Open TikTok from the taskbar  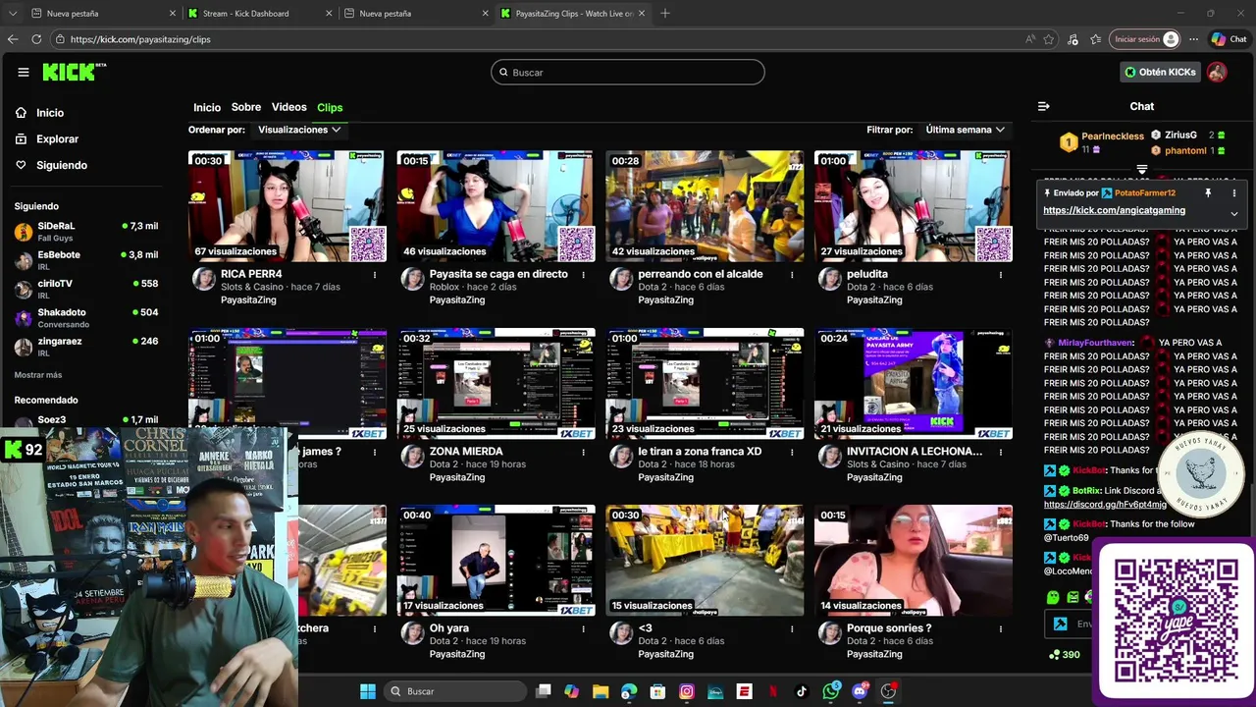click(802, 691)
